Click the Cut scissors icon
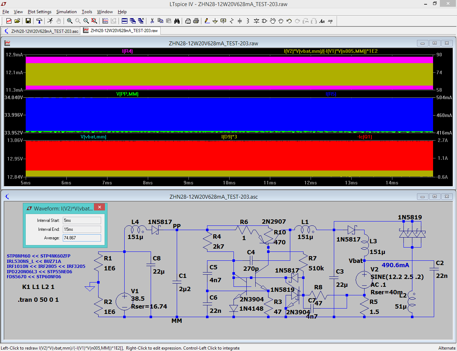Image resolution: width=457 pixels, height=351 pixels. [152, 21]
